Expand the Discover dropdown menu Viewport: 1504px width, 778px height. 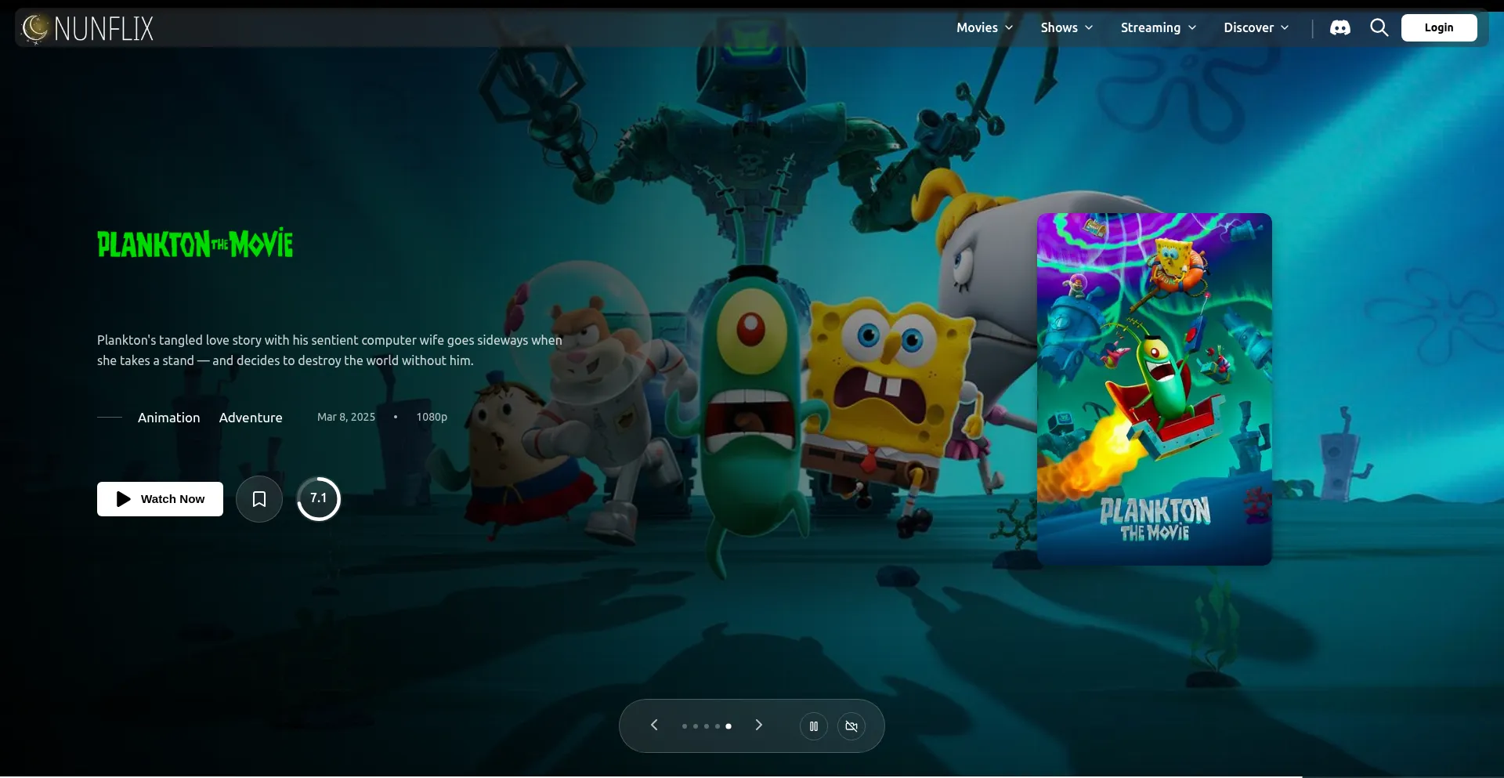coord(1256,28)
